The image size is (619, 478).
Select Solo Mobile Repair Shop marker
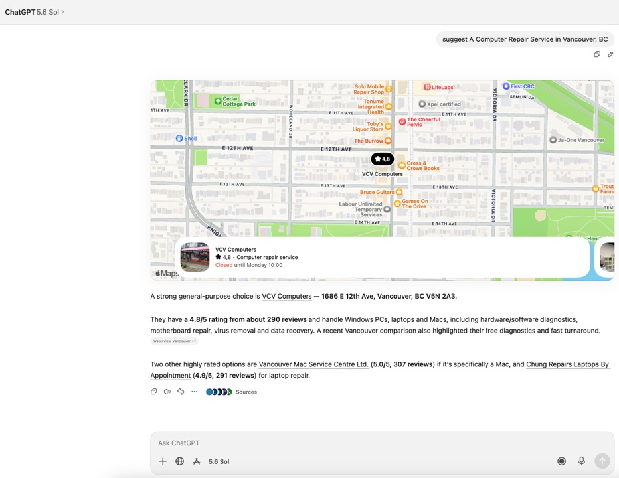pos(389,89)
